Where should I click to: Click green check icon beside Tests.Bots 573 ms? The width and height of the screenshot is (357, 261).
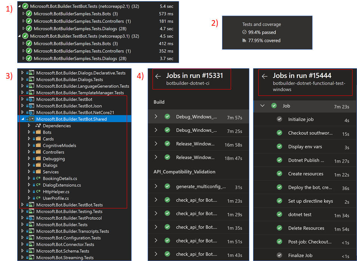point(29,14)
